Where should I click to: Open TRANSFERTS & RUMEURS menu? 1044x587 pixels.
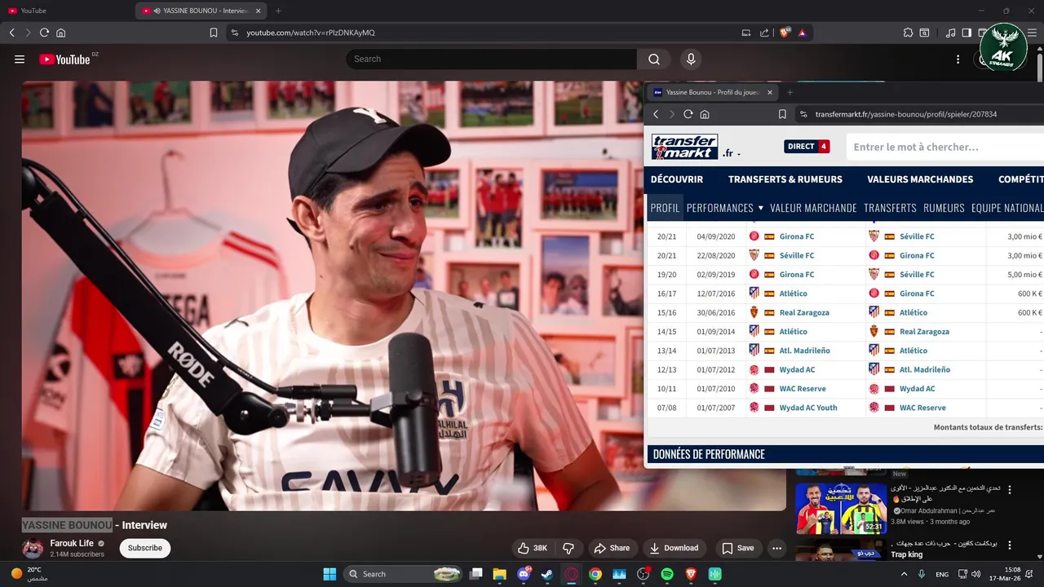click(785, 179)
